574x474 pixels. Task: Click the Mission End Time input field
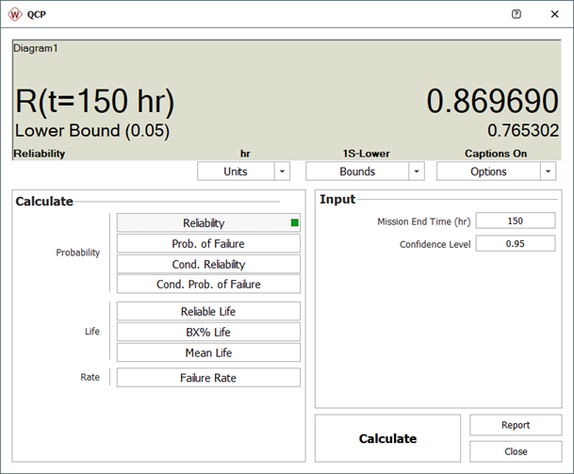(x=516, y=221)
